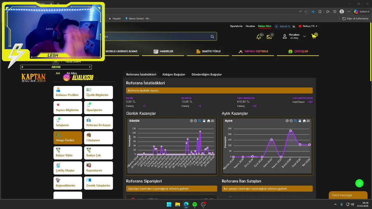Zoom in on the Günlük chart
This screenshot has width=372, height=209.
(x=192, y=121)
